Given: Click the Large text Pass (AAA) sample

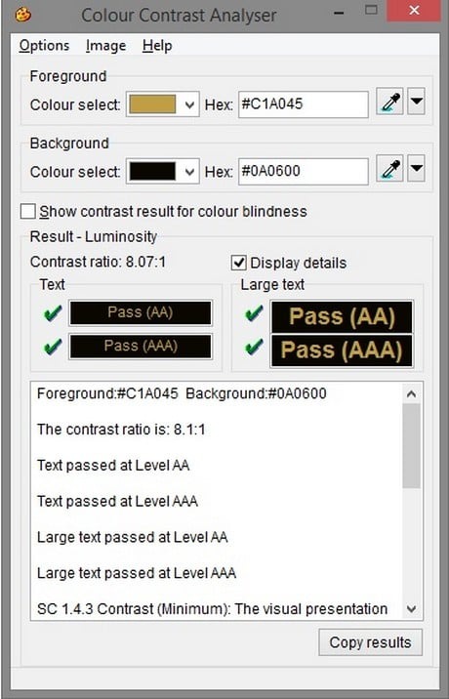Looking at the screenshot, I should click(x=342, y=350).
